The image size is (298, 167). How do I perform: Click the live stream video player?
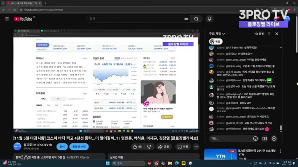tap(106, 81)
